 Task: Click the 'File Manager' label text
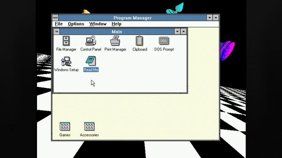tap(66, 50)
